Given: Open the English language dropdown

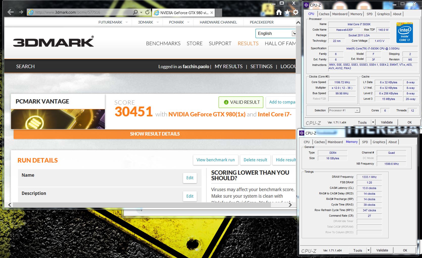Looking at the screenshot, I should (x=276, y=33).
